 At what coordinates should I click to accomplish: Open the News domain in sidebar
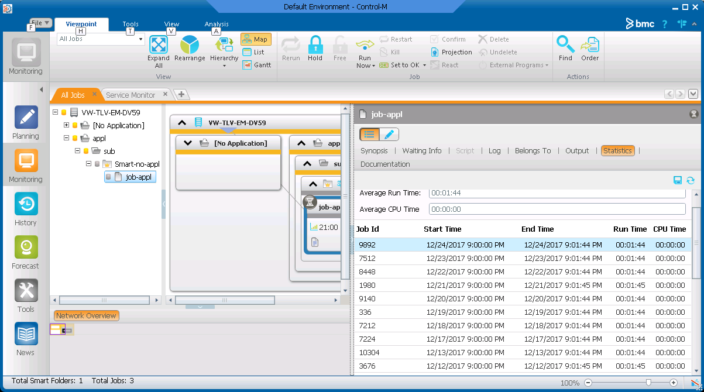(x=26, y=340)
